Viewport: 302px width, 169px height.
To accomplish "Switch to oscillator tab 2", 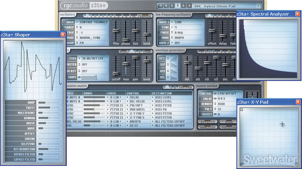I will 95,16.
